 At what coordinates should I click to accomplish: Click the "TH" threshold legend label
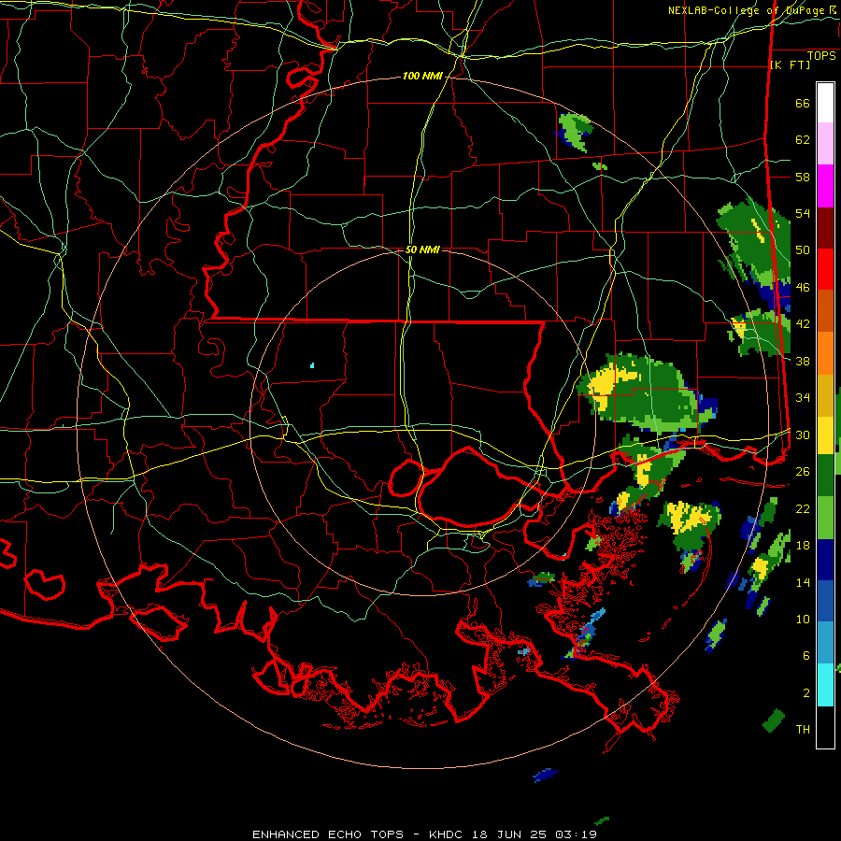tap(803, 730)
